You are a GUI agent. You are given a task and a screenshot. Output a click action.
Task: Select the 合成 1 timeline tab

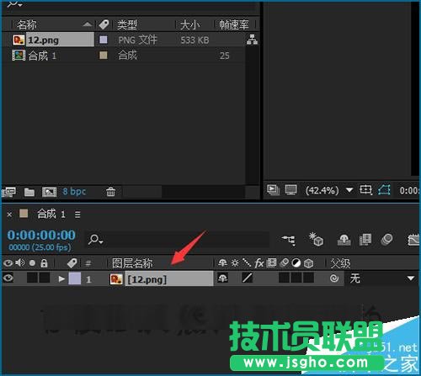tap(51, 214)
